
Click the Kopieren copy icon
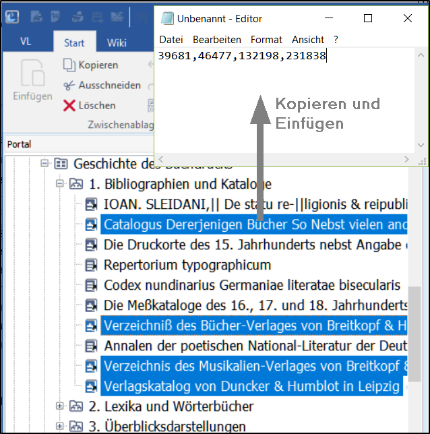click(69, 65)
